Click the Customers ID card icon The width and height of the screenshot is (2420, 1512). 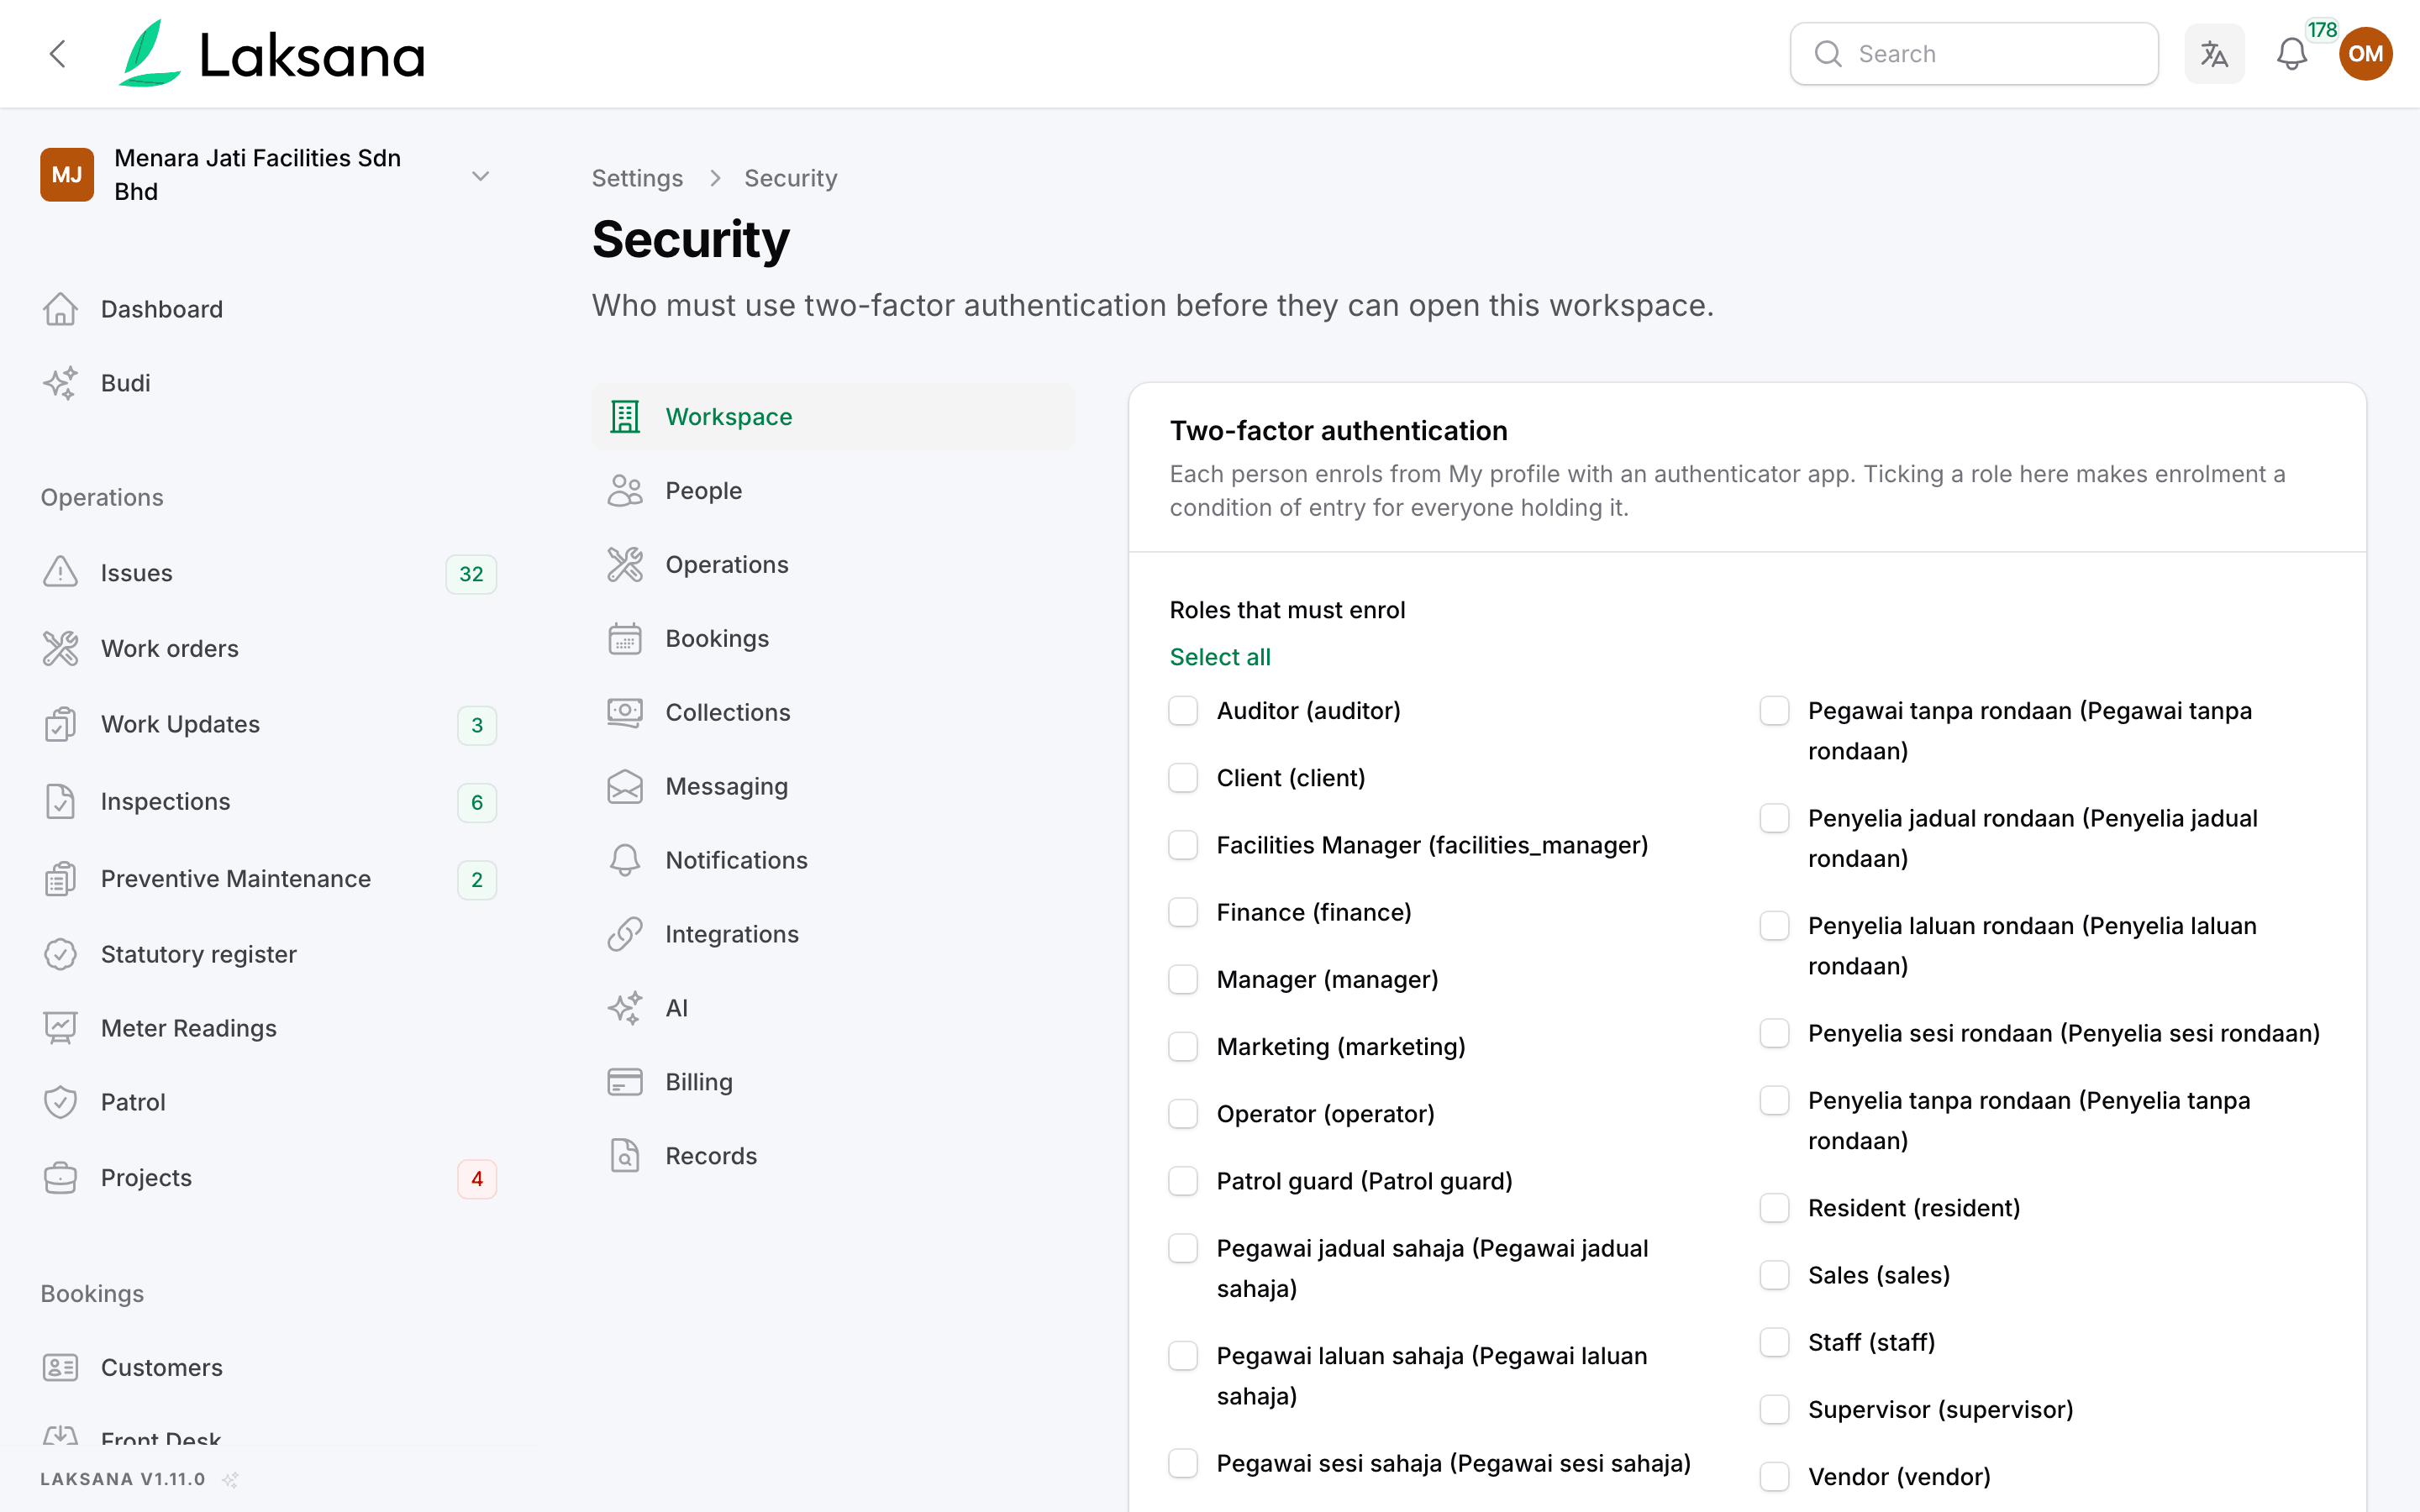pyautogui.click(x=60, y=1367)
